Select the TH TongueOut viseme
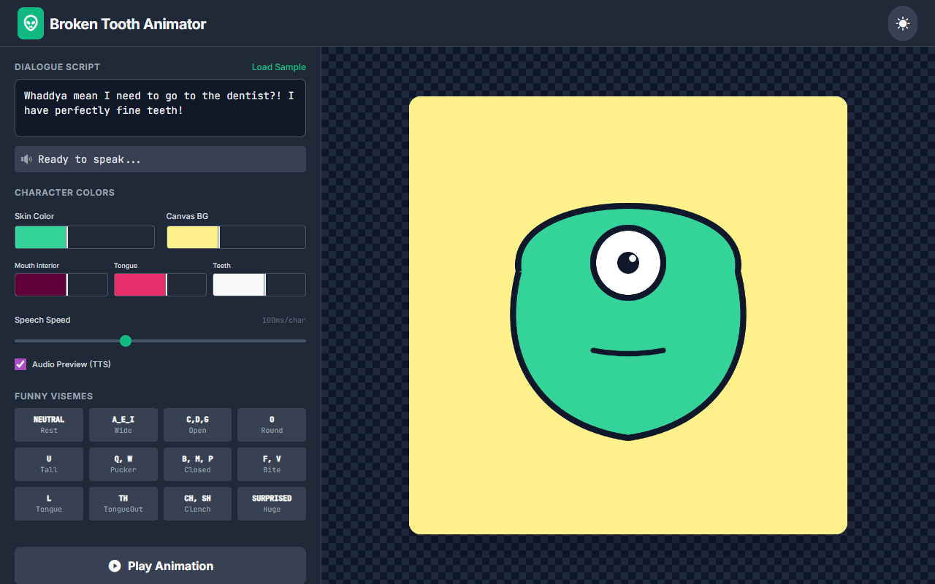Viewport: 935px width, 584px height. 123,503
